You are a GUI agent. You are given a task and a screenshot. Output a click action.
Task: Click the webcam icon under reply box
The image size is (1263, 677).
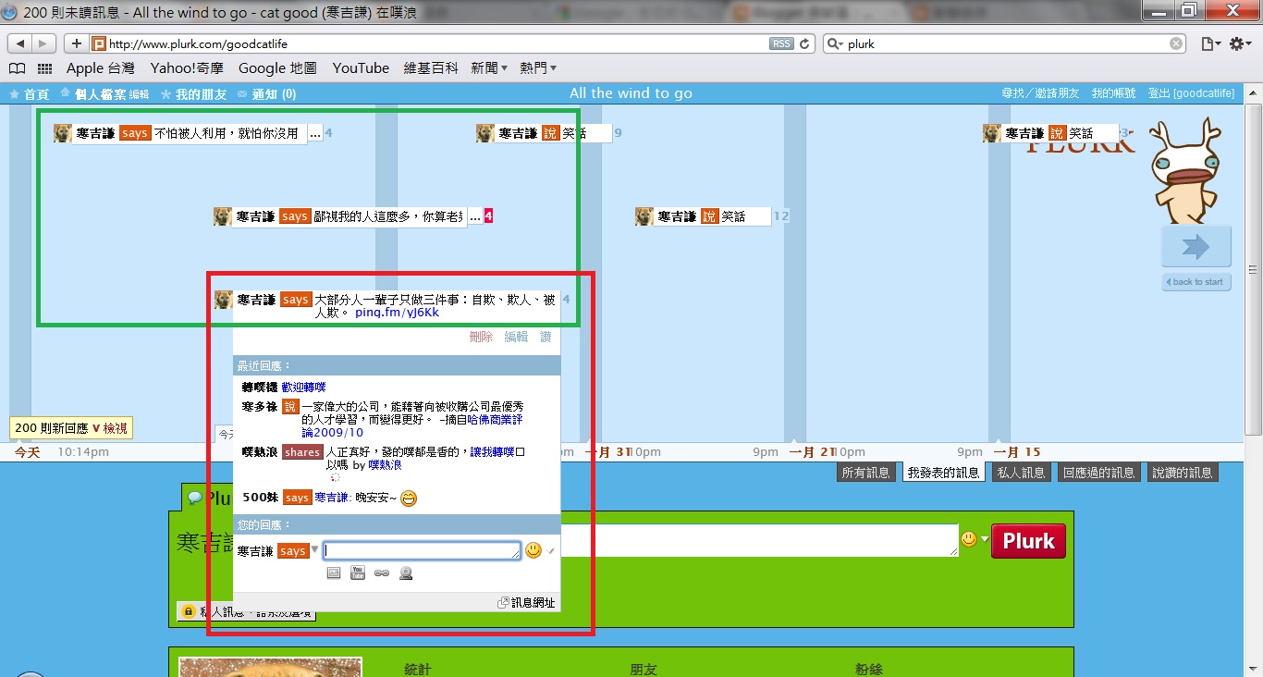click(x=405, y=573)
